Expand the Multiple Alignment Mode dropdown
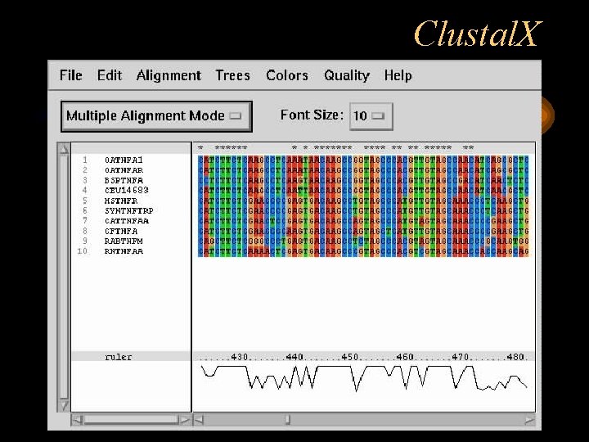589x442 pixels. click(x=156, y=116)
